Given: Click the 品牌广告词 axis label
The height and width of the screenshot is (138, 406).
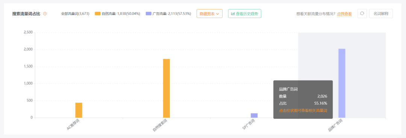Looking at the screenshot, I should tap(335, 126).
